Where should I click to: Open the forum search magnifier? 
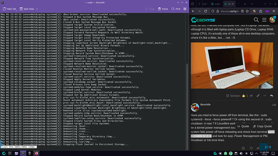(256, 20)
